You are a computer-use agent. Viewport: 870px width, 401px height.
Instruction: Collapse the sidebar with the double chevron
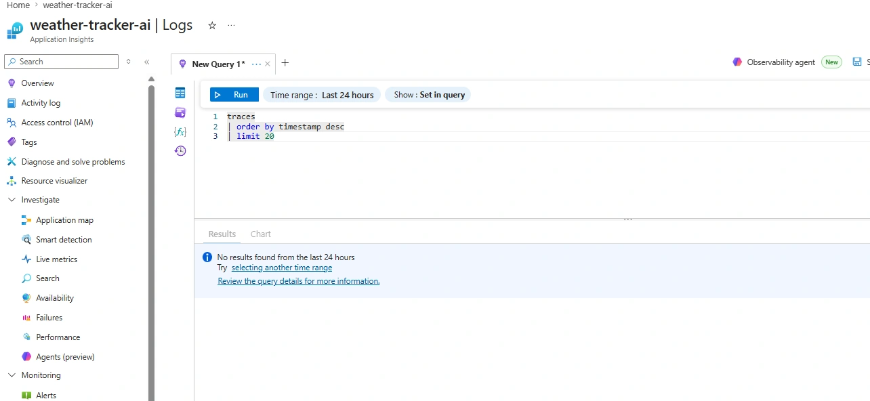tap(147, 62)
